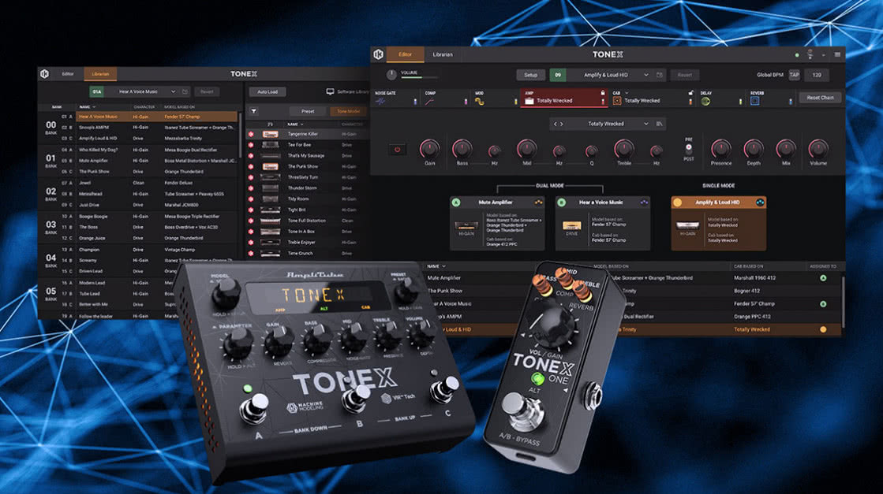Select the Librarian tab in the Librarian window

pyautogui.click(x=100, y=73)
